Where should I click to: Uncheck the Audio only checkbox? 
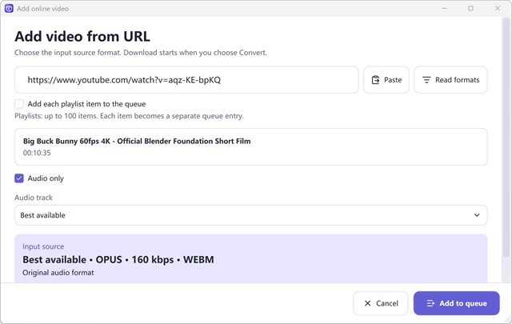point(19,178)
